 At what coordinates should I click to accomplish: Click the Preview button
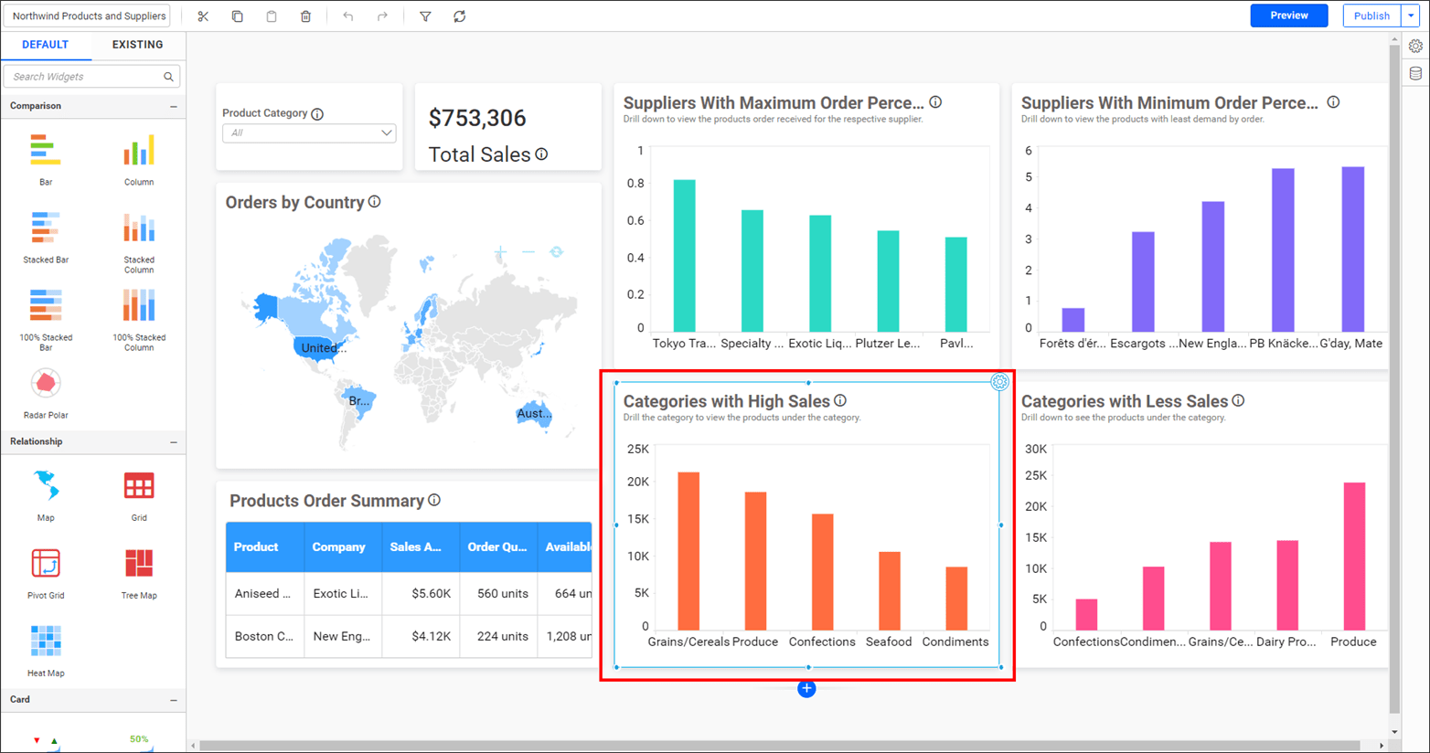1288,16
